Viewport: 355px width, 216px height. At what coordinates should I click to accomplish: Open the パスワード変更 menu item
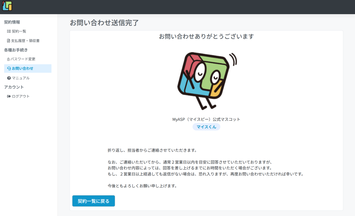coord(23,59)
